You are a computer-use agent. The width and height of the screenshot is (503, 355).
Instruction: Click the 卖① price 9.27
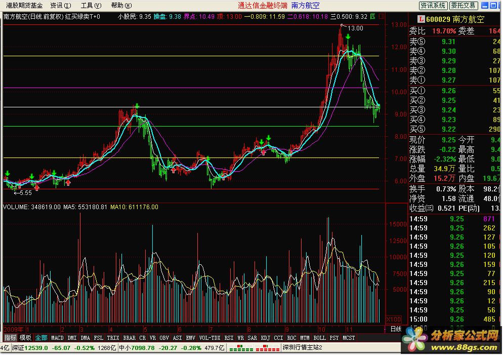(x=448, y=80)
